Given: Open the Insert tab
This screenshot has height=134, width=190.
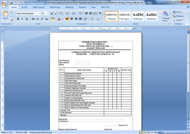Looking at the screenshot, I should point(25,7).
